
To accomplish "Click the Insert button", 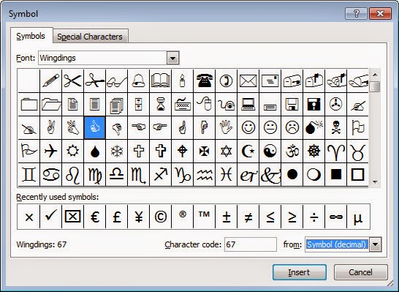I will [300, 272].
